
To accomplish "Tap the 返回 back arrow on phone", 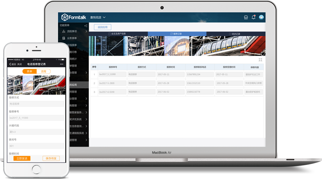I will pos(12,64).
